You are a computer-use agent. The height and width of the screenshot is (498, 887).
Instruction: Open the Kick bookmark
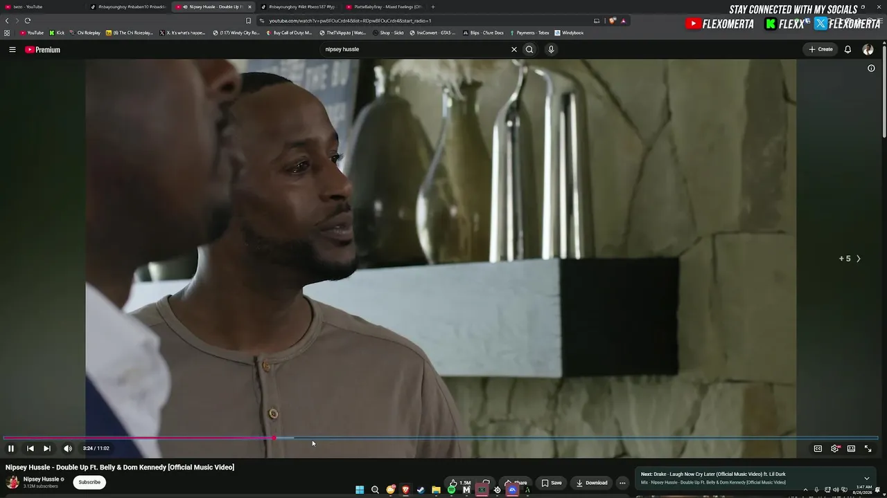(x=57, y=33)
